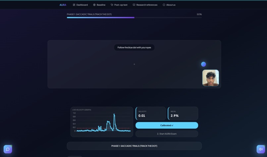
Task: Click the Phase 1 progress bar
Action: coord(134,18)
